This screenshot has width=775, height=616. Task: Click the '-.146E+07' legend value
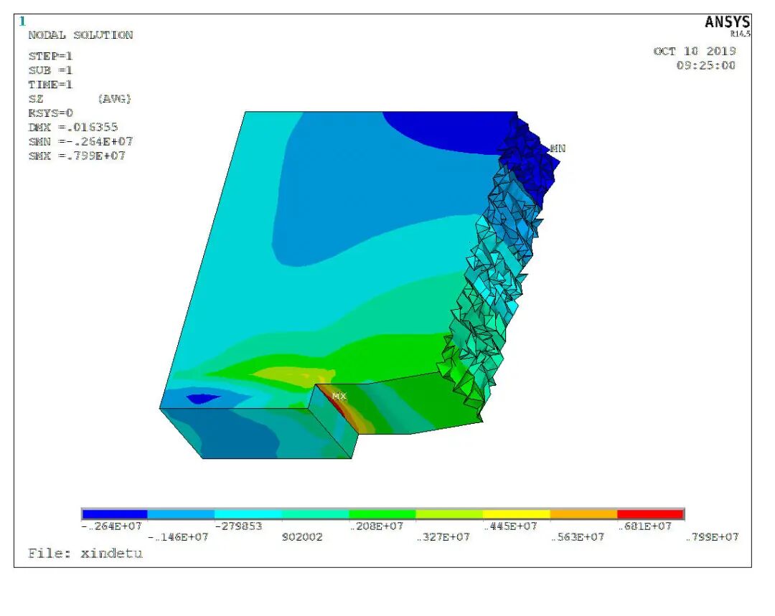178,537
